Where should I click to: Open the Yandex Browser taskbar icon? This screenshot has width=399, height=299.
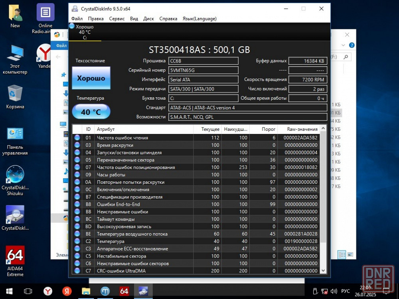coord(48,291)
